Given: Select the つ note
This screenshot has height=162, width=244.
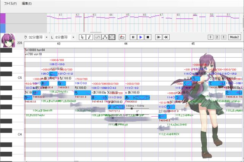Looking at the screenshot, I should click(179, 98).
